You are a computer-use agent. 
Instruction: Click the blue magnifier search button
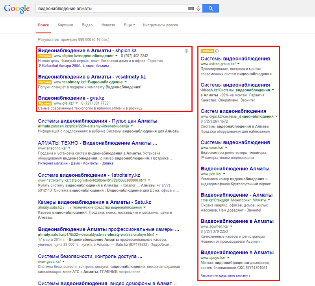tap(211, 8)
